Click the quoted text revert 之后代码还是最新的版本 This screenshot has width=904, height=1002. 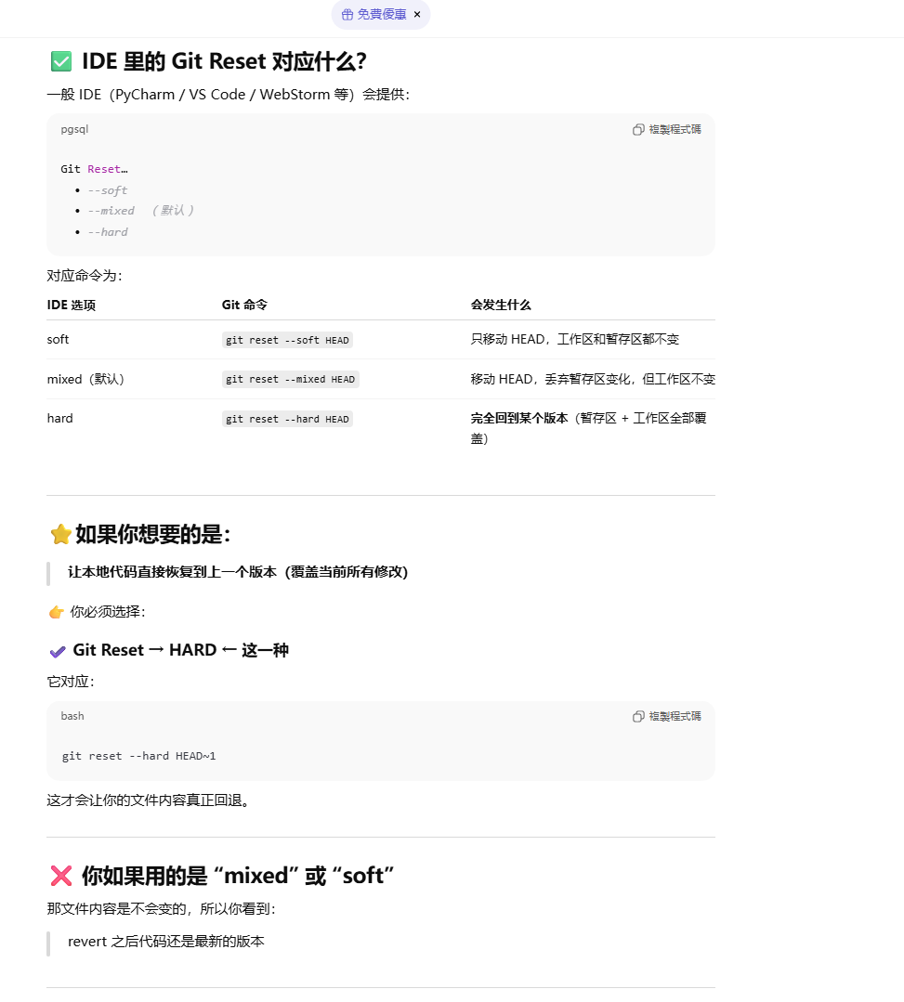coord(166,942)
